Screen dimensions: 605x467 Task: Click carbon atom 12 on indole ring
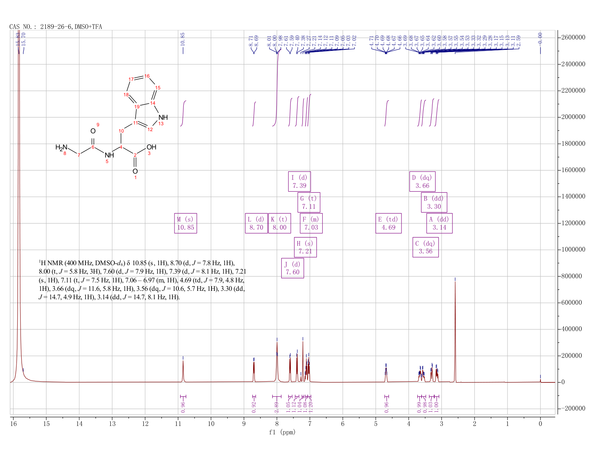pyautogui.click(x=150, y=129)
